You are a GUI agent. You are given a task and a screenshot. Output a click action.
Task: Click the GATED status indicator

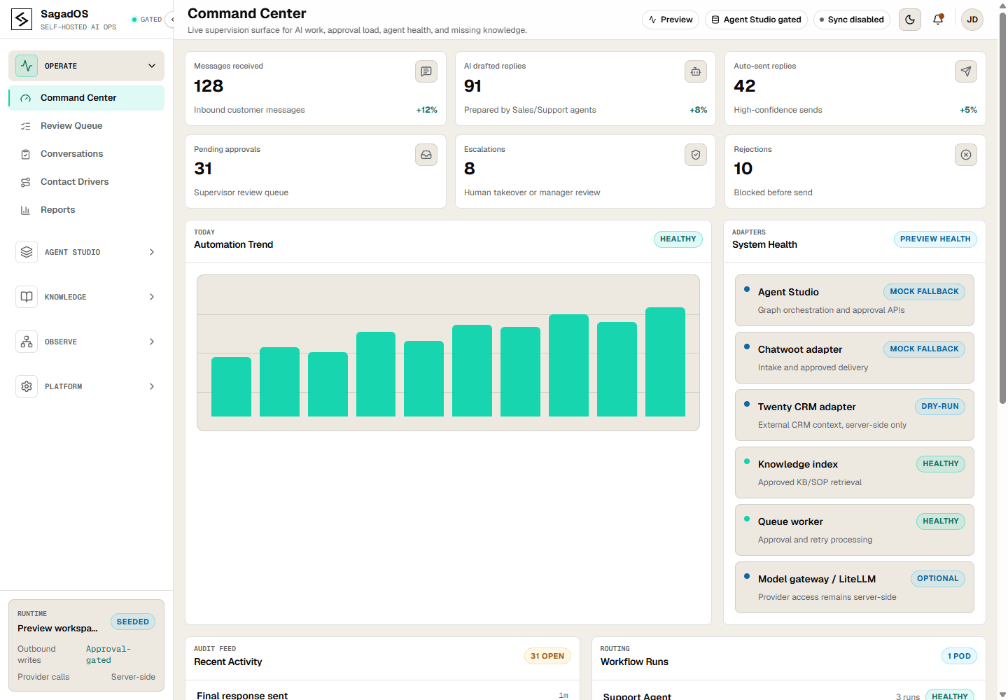coord(147,20)
